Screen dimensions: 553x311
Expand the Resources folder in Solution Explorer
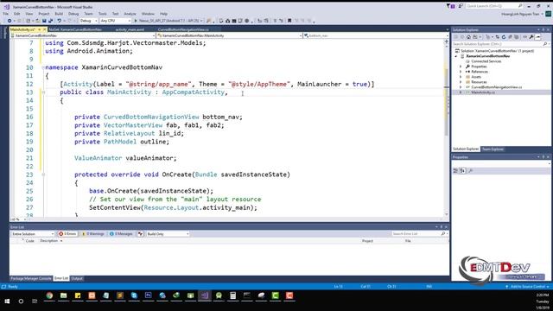click(461, 82)
